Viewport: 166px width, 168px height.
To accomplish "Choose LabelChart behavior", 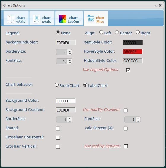I will coord(85,85).
